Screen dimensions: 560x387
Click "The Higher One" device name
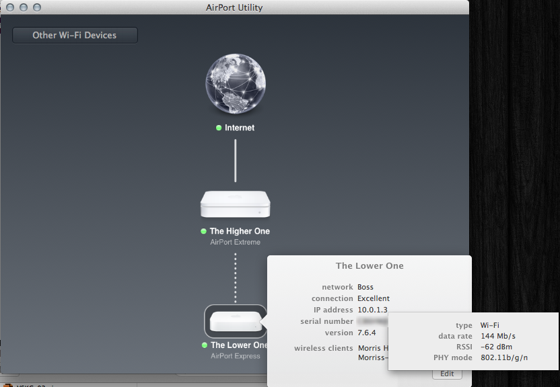tap(240, 231)
